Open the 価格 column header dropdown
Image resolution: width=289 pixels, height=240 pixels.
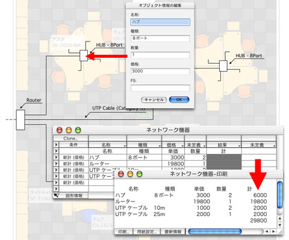pos(182,146)
